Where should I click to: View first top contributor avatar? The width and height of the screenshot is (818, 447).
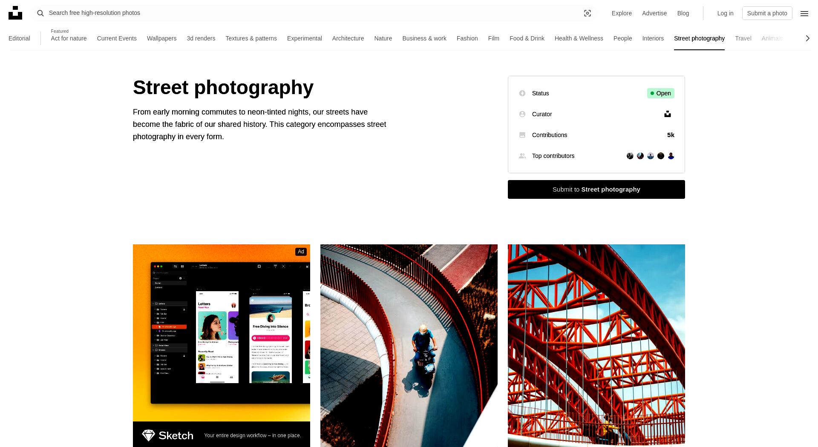(x=630, y=156)
